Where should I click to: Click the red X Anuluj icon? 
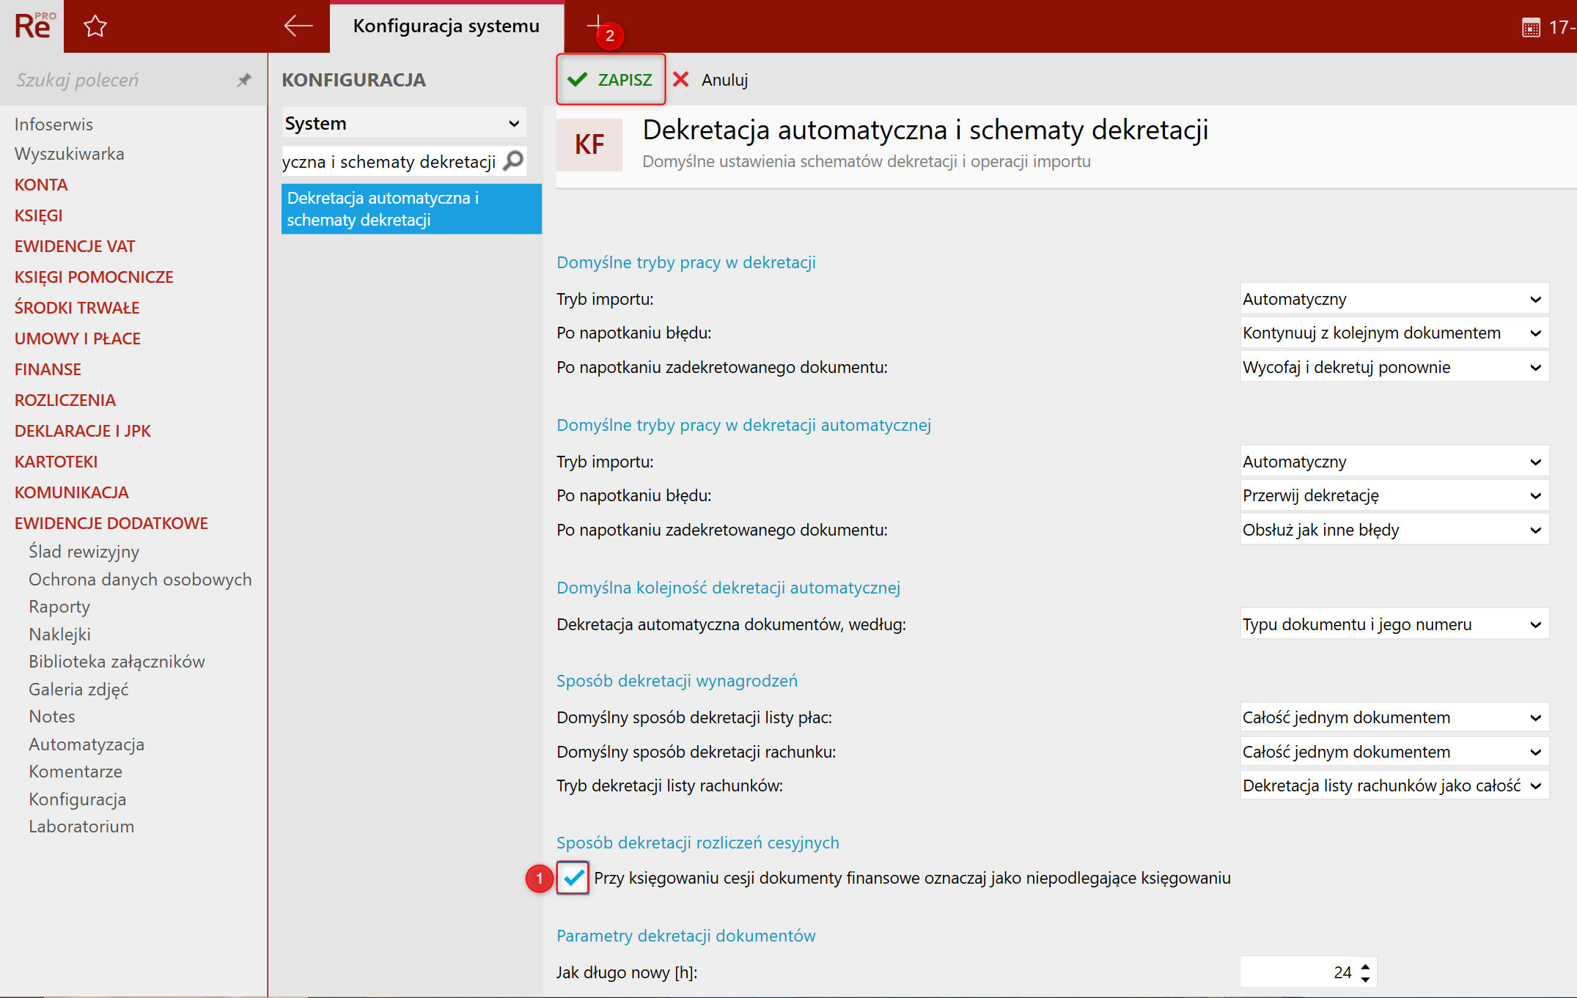pyautogui.click(x=681, y=80)
